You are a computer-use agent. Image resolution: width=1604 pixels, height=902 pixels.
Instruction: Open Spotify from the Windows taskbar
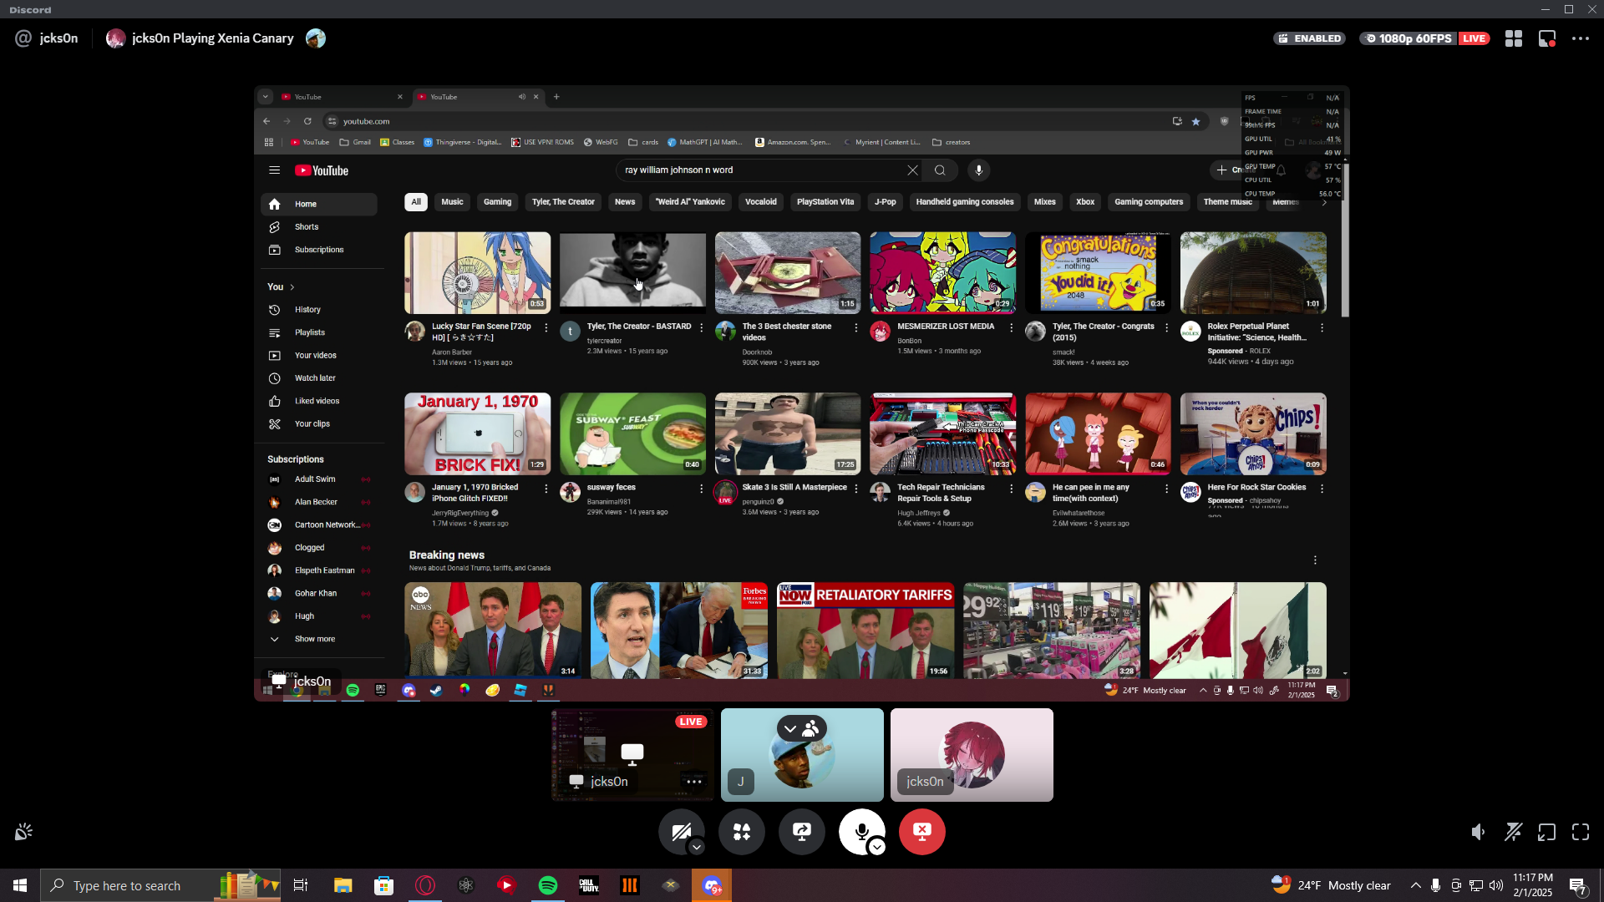tap(548, 885)
